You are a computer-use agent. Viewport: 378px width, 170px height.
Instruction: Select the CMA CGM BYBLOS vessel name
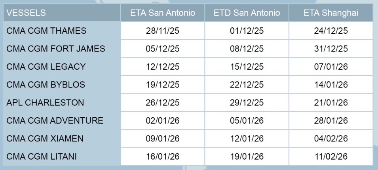(46, 84)
